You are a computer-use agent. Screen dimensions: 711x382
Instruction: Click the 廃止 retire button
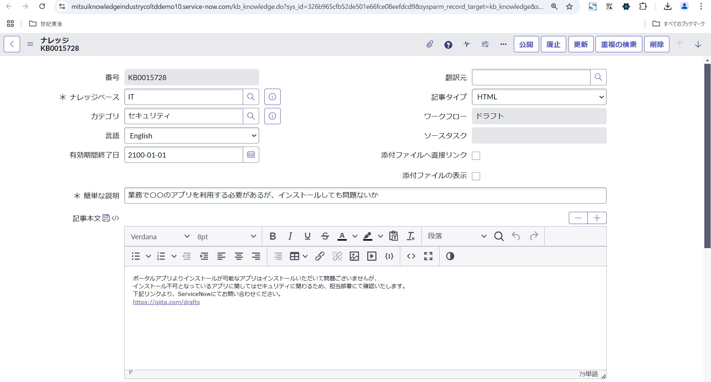tap(553, 44)
